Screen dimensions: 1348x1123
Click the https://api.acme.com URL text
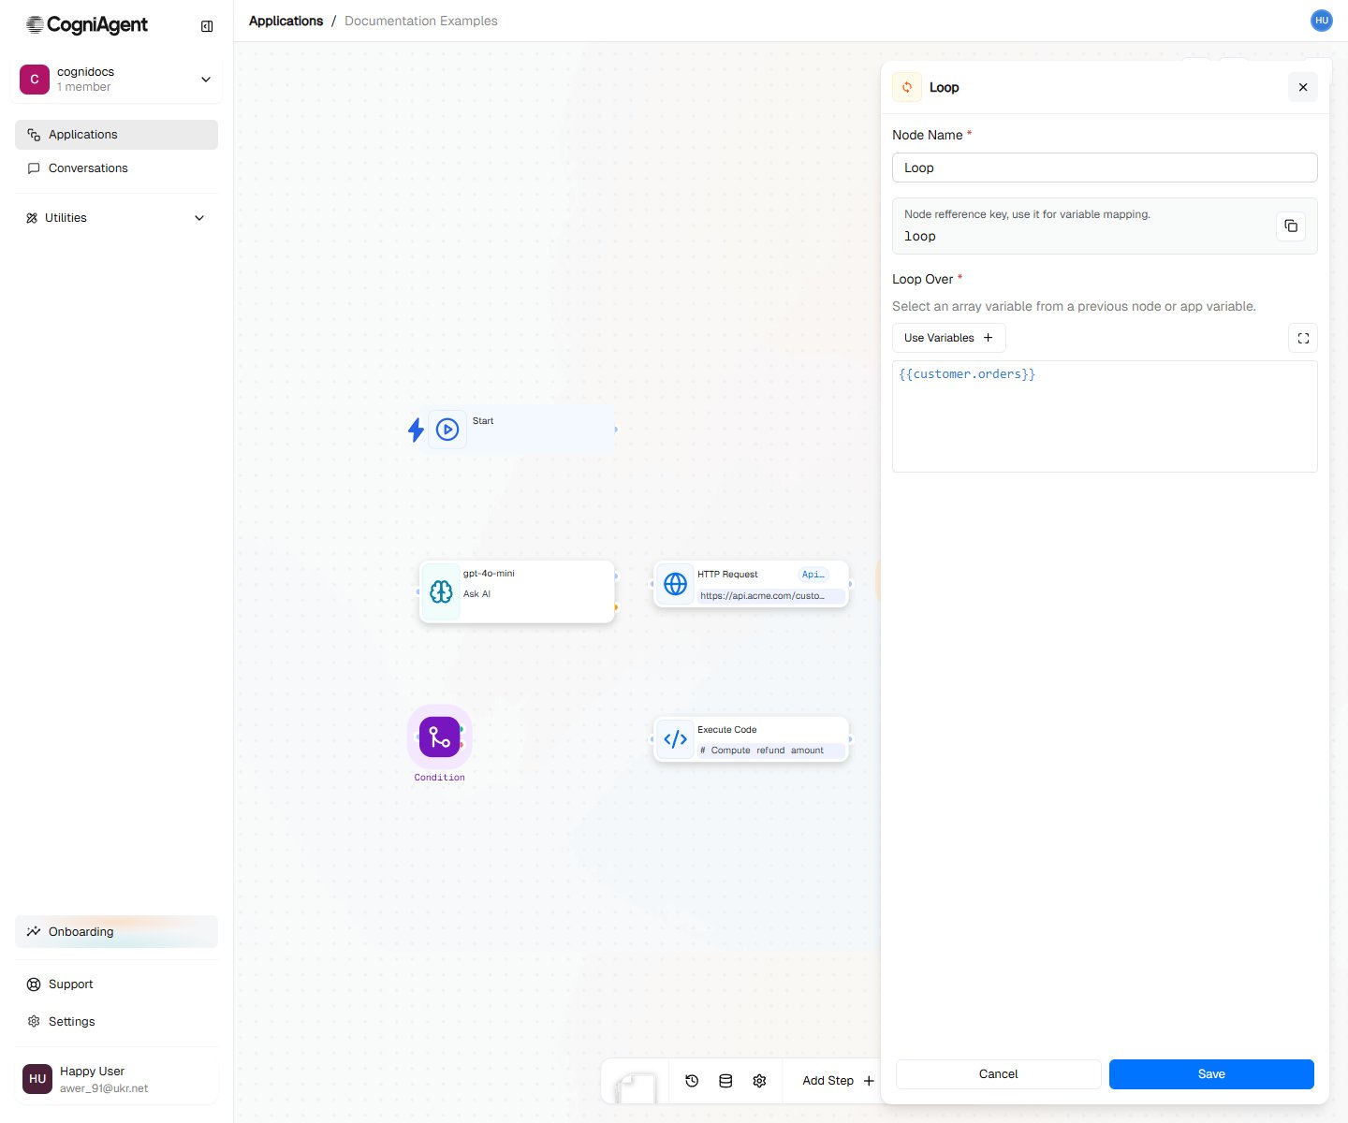pyautogui.click(x=762, y=595)
